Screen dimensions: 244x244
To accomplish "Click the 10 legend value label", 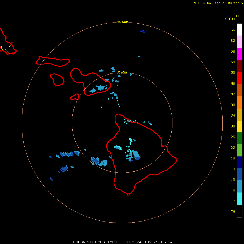I will [x=233, y=180].
